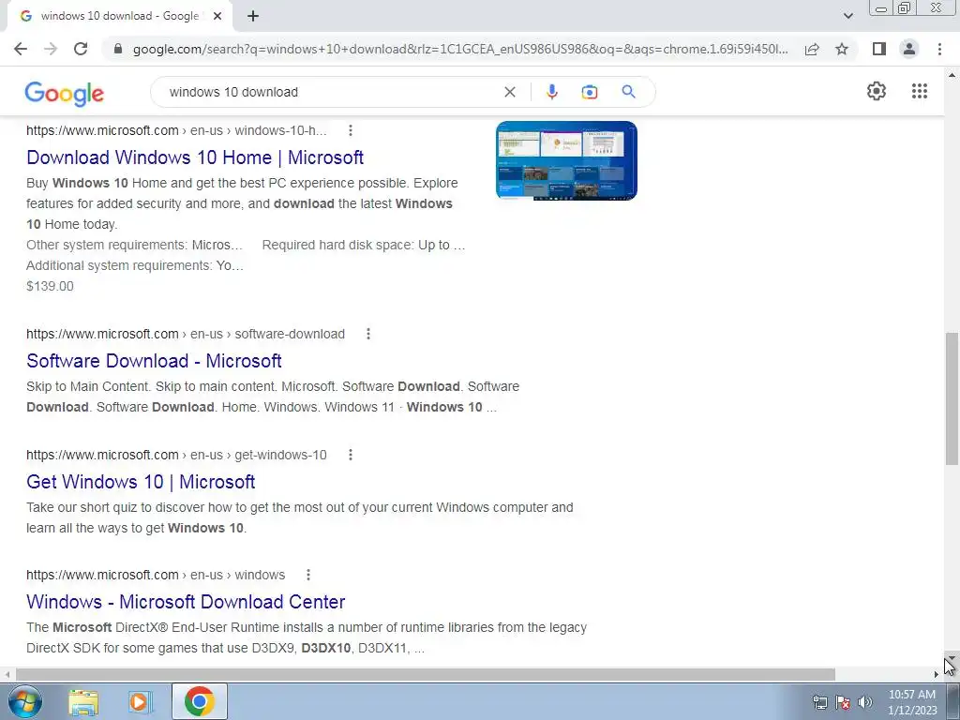Click the https://www.microsoft.com › en-us › software-download breadcrumb
Image resolution: width=960 pixels, height=720 pixels.
186,334
